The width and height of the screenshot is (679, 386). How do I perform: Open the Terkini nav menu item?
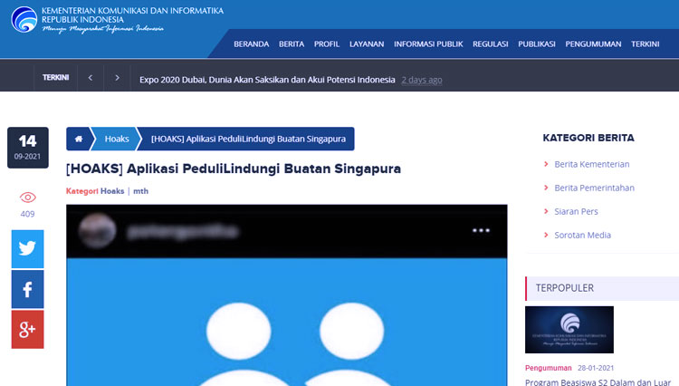[646, 43]
